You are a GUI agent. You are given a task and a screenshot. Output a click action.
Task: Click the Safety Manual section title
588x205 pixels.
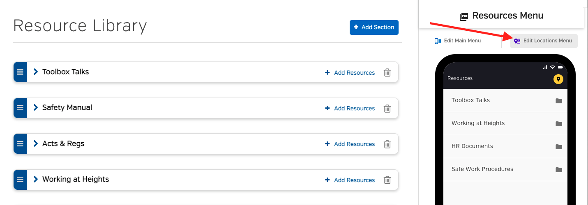(x=67, y=107)
